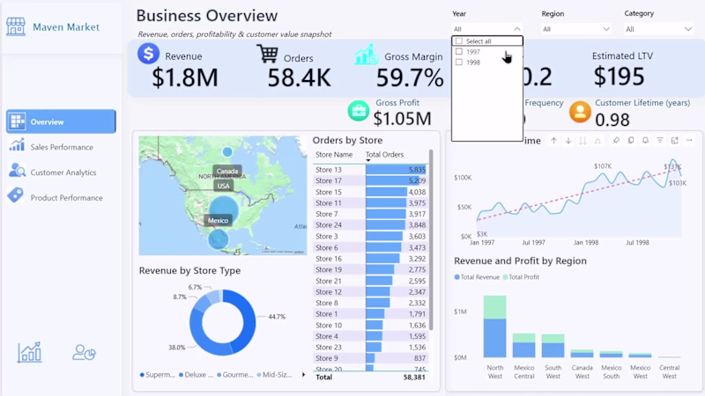This screenshot has height=396, width=705.
Task: Collapse the Year slicer dropdown
Action: 517,29
